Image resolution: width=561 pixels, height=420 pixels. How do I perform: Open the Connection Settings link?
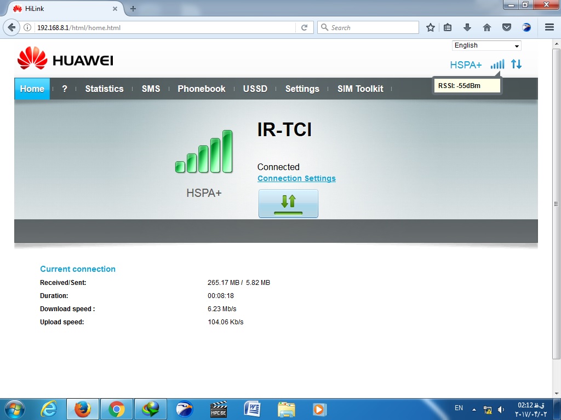click(x=296, y=178)
